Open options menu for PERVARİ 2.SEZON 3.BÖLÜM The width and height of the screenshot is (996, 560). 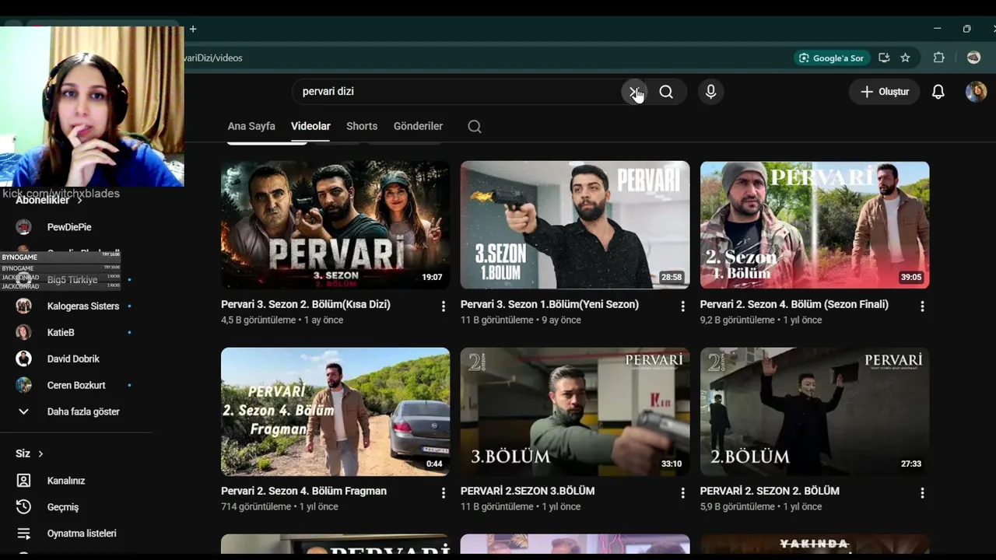pos(683,493)
